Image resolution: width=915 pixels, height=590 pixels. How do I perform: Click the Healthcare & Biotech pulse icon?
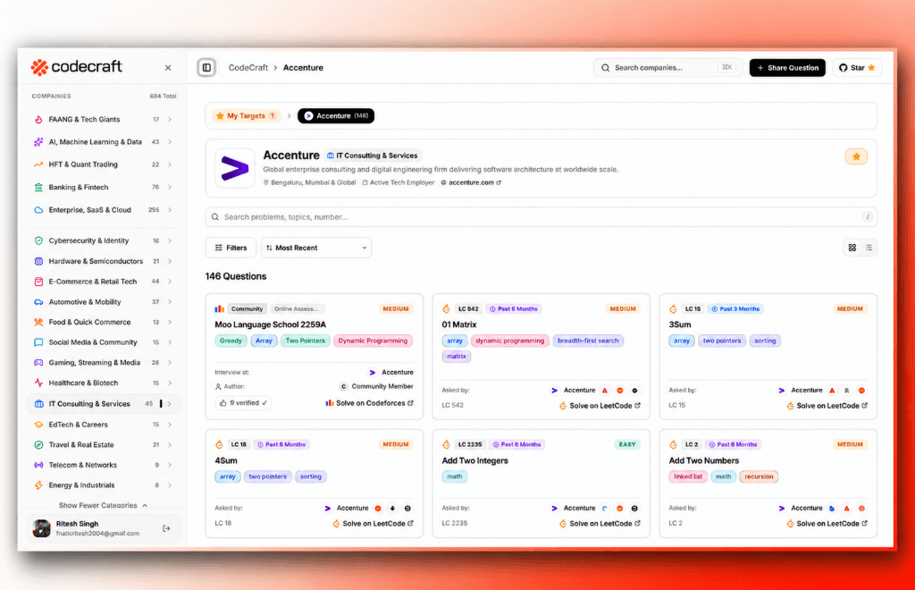38,383
